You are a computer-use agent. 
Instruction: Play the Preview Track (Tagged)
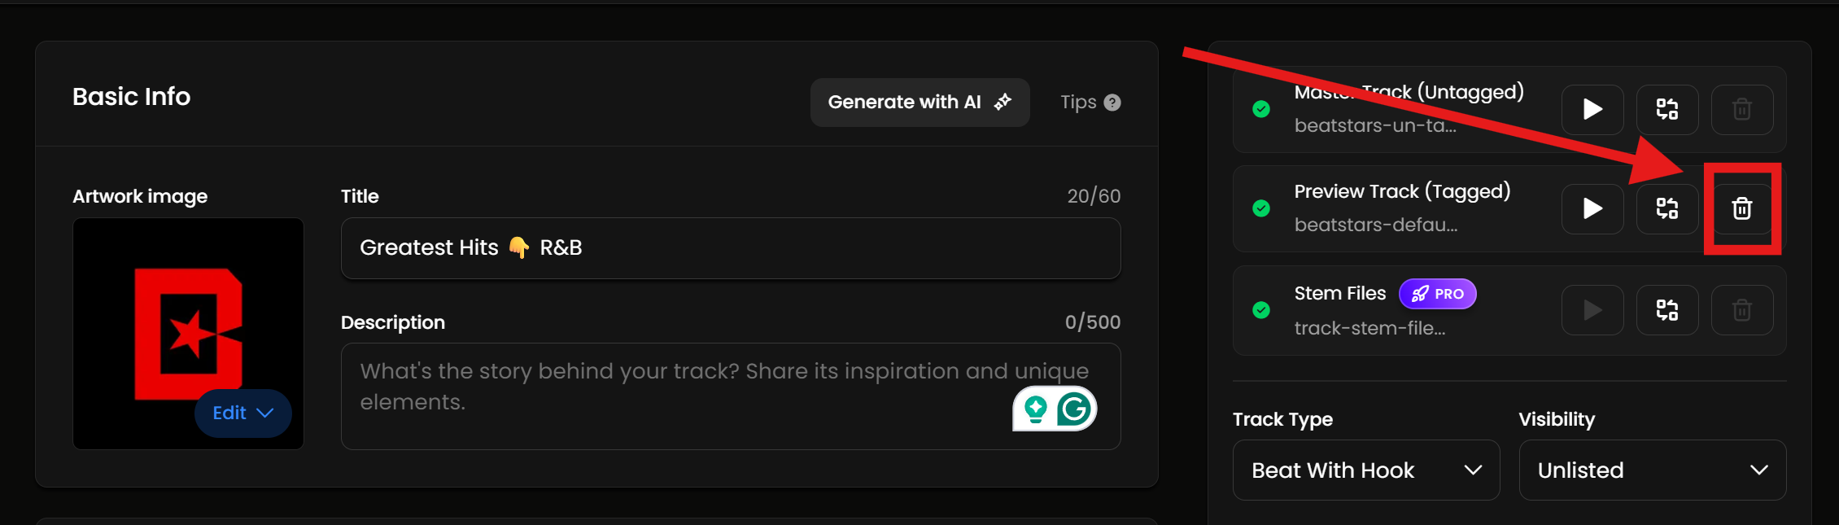point(1592,208)
